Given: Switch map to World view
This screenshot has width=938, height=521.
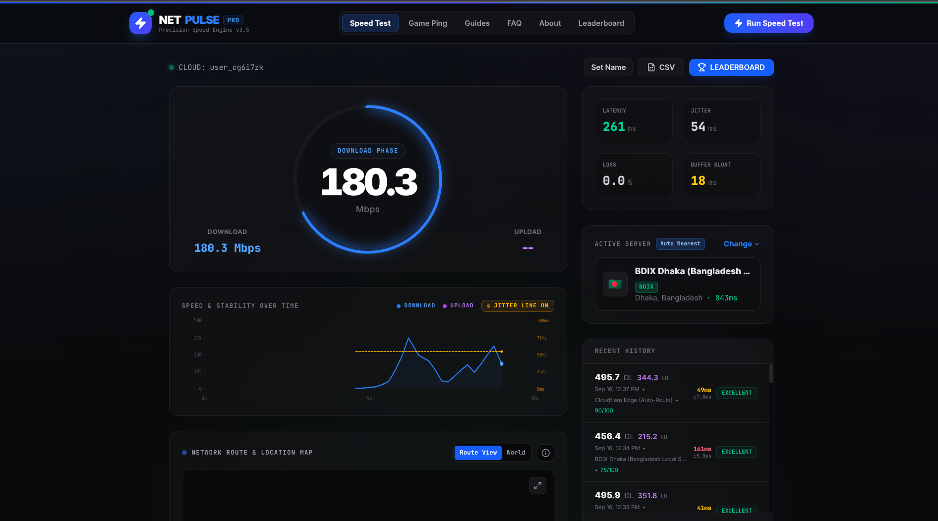Looking at the screenshot, I should point(516,453).
